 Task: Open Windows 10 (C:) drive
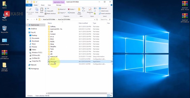[37, 52]
